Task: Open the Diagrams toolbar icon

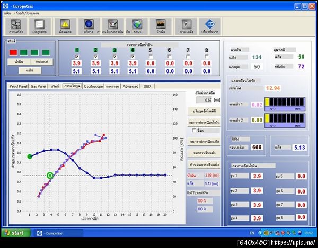Action: pyautogui.click(x=39, y=26)
